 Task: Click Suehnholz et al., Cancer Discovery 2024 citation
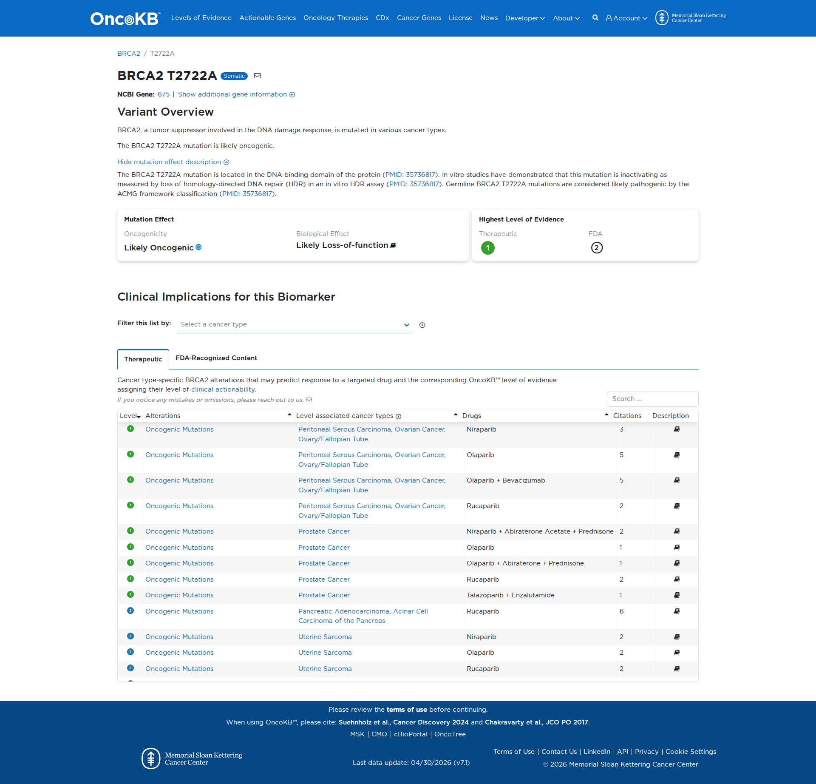pos(404,722)
